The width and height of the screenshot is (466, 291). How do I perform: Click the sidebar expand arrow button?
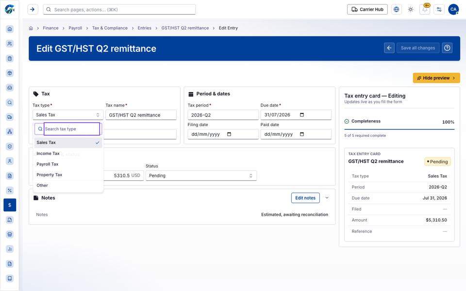click(x=33, y=10)
